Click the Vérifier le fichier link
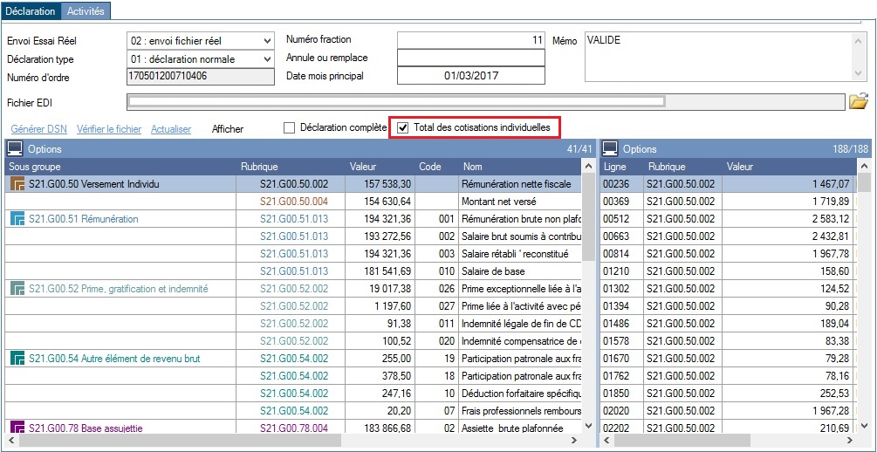Screen dimensions: 877x452 108,129
